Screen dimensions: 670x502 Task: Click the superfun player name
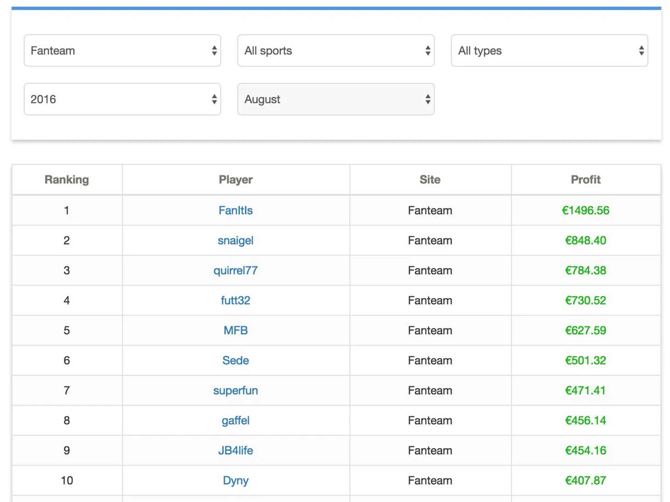tap(235, 391)
